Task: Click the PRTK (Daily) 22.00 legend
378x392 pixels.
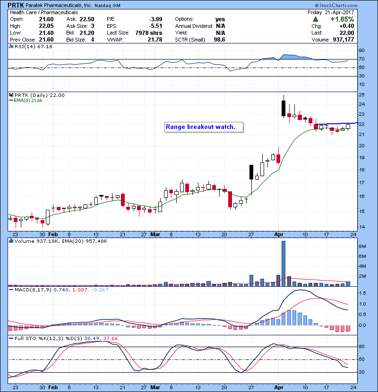Action: click(40, 95)
